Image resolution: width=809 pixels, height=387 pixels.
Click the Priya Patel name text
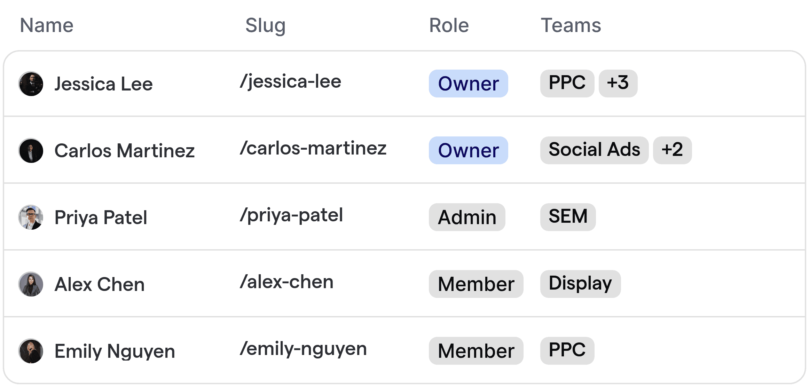pyautogui.click(x=101, y=218)
